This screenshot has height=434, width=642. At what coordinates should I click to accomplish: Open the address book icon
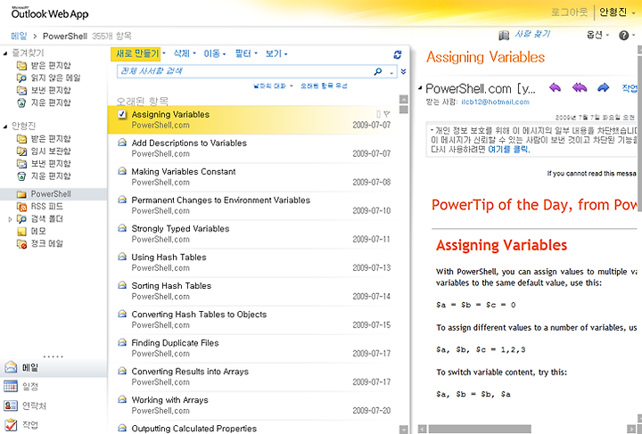point(504,36)
